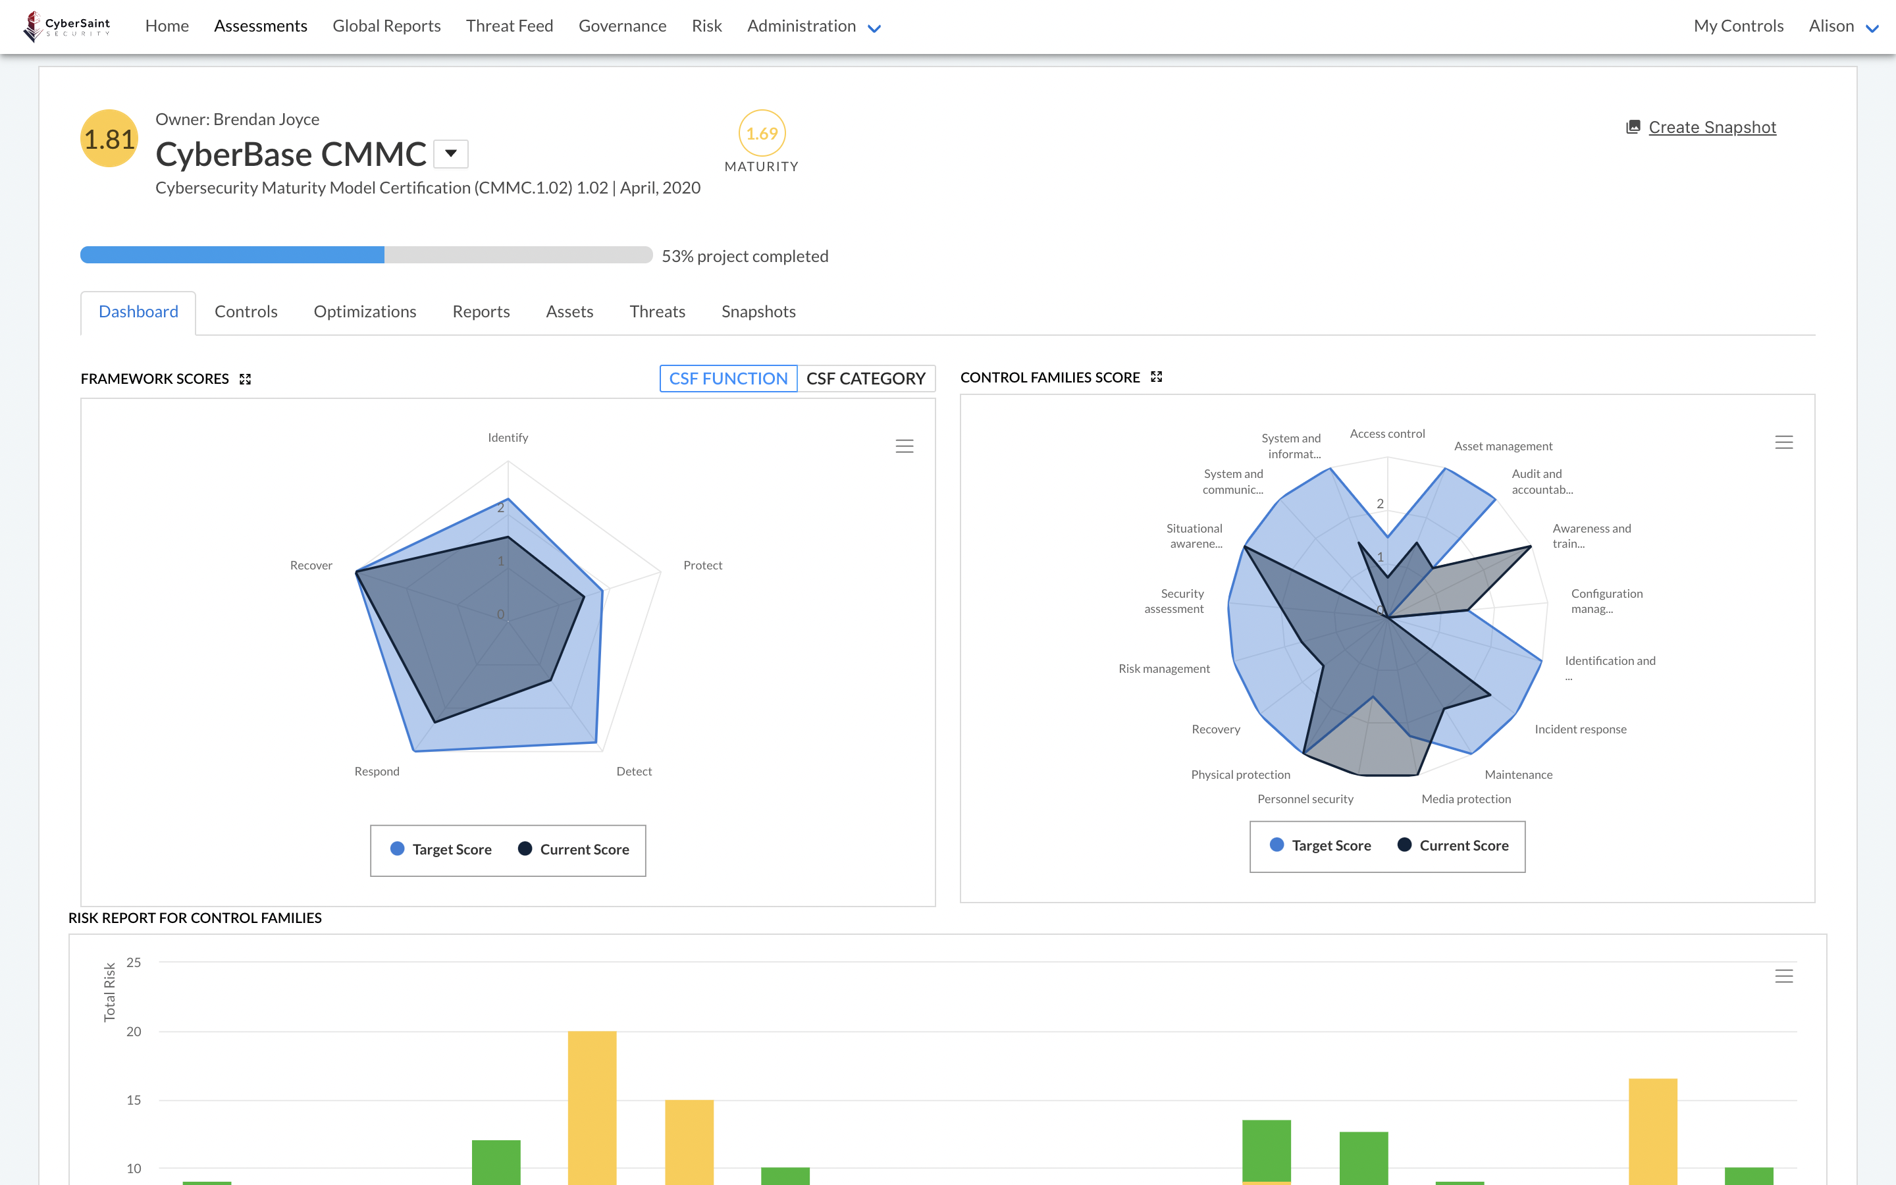Expand the Administration menu

point(814,26)
